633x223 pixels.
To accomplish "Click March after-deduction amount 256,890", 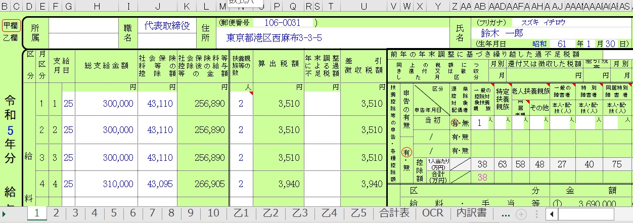I will [203, 158].
